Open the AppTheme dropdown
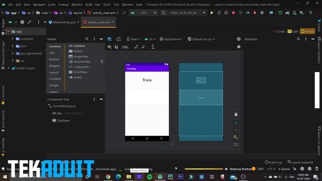 pyautogui.click(x=171, y=39)
